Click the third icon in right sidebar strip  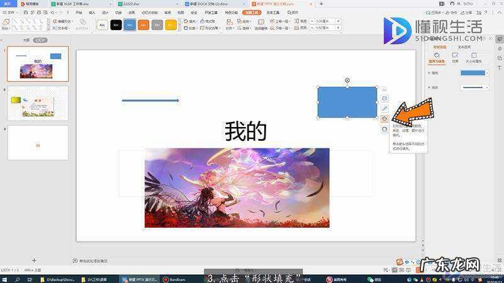click(x=499, y=58)
